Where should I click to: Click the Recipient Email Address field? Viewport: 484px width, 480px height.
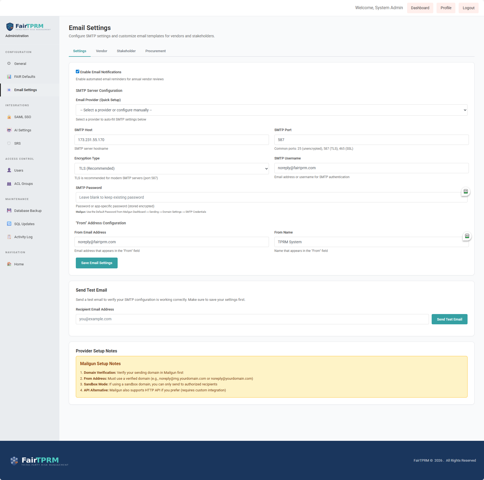click(252, 319)
